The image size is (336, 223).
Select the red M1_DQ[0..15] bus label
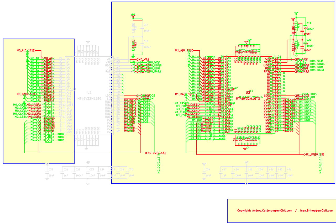315,155
